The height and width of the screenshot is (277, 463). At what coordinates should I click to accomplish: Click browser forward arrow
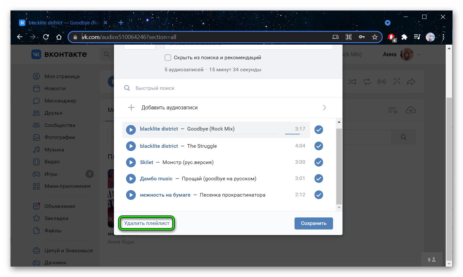(33, 37)
